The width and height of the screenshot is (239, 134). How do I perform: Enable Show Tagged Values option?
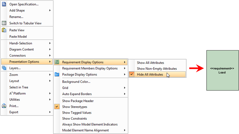[77, 113]
